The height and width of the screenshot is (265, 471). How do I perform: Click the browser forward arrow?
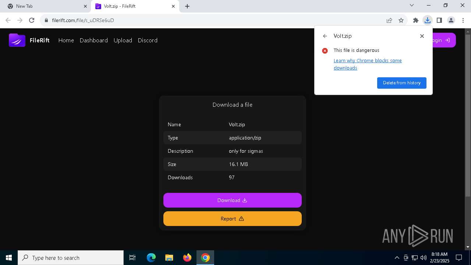click(20, 20)
